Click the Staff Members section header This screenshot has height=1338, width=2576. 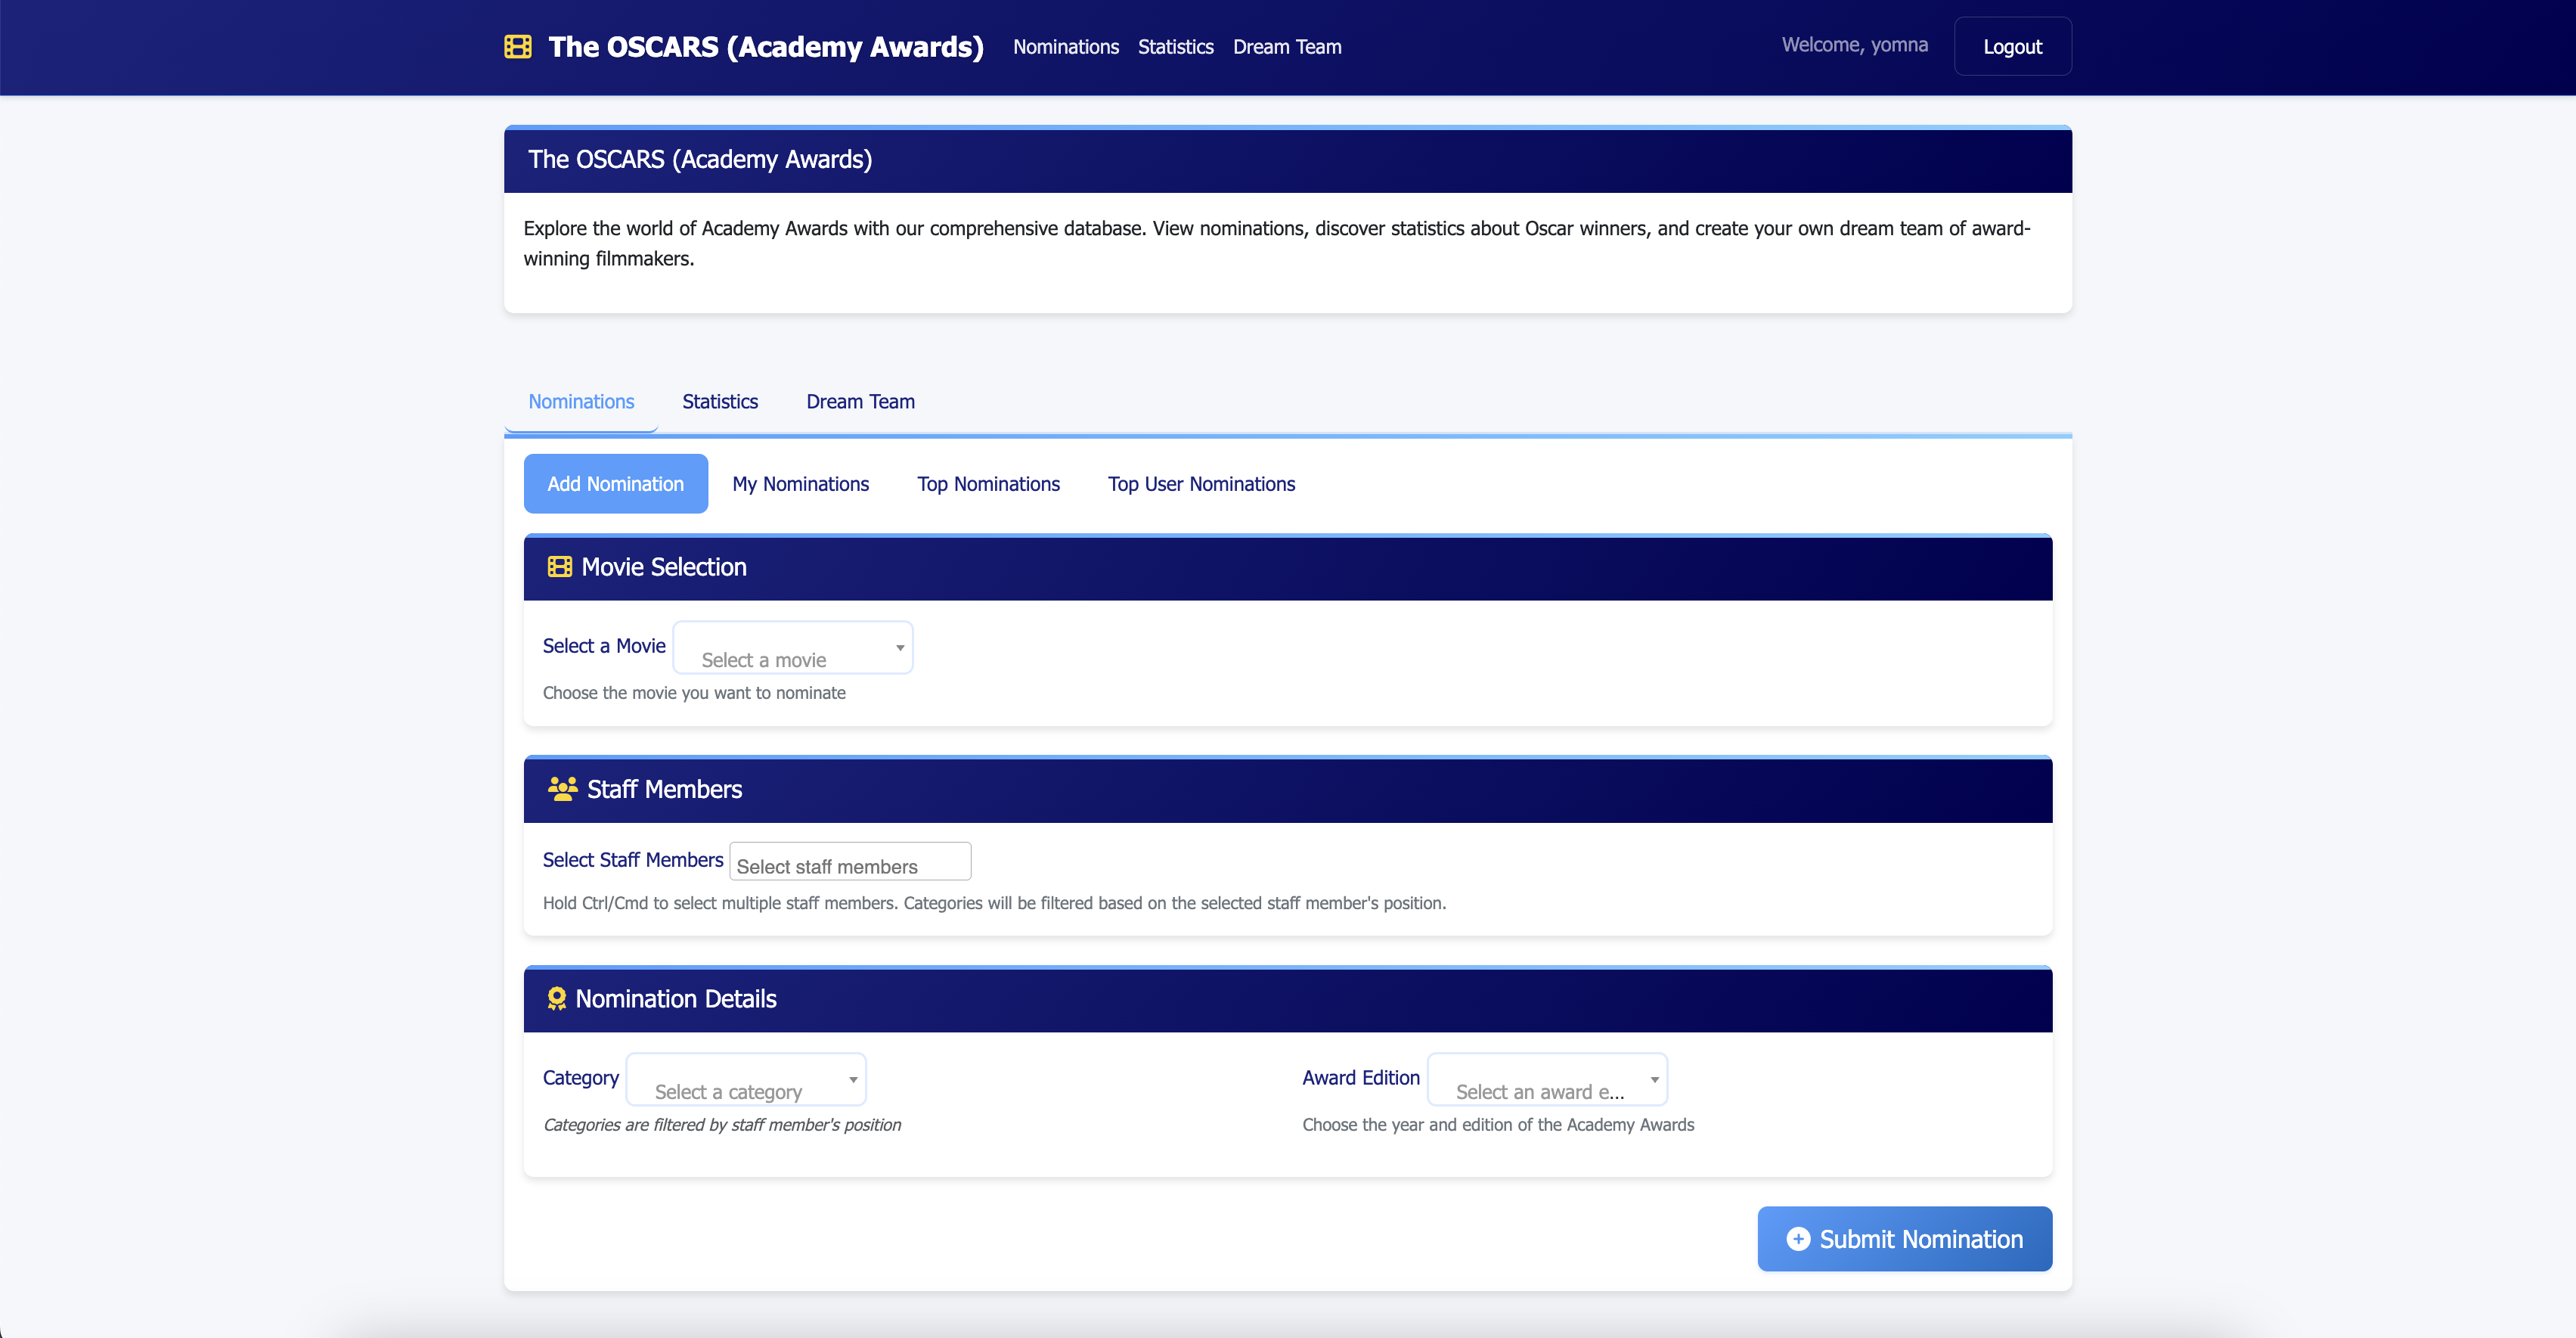1288,790
